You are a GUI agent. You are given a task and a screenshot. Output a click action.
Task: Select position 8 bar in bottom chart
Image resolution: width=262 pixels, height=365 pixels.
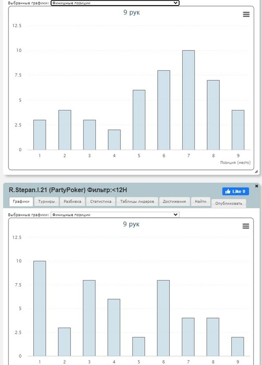click(213, 337)
